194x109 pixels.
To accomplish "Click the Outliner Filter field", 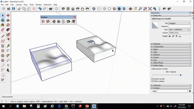I will (x=172, y=91).
